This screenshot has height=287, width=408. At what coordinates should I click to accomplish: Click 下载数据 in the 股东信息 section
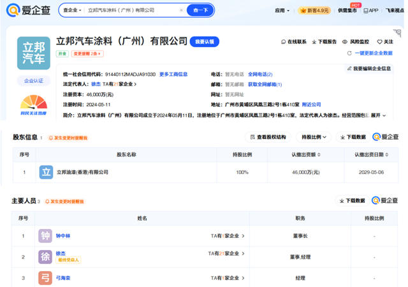353,137
